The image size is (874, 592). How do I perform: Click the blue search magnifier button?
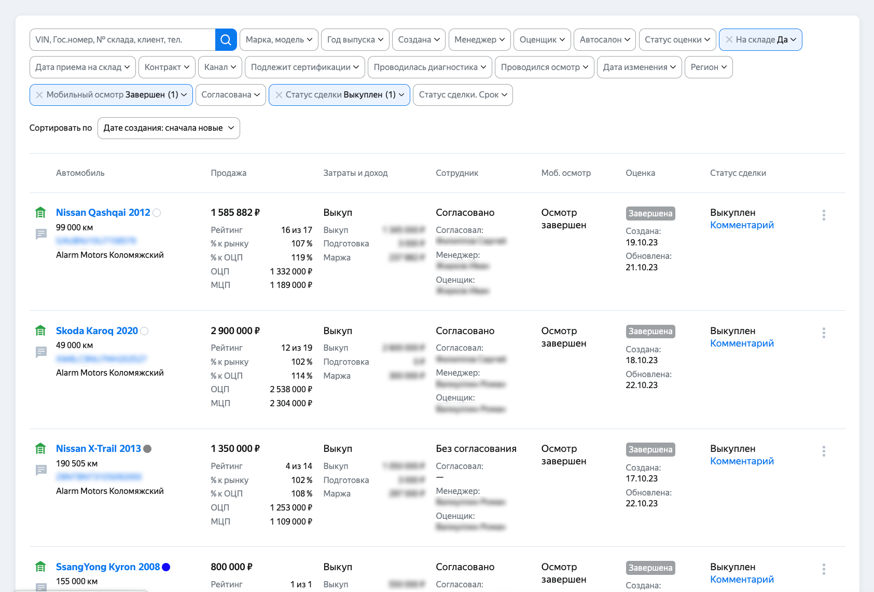(226, 39)
